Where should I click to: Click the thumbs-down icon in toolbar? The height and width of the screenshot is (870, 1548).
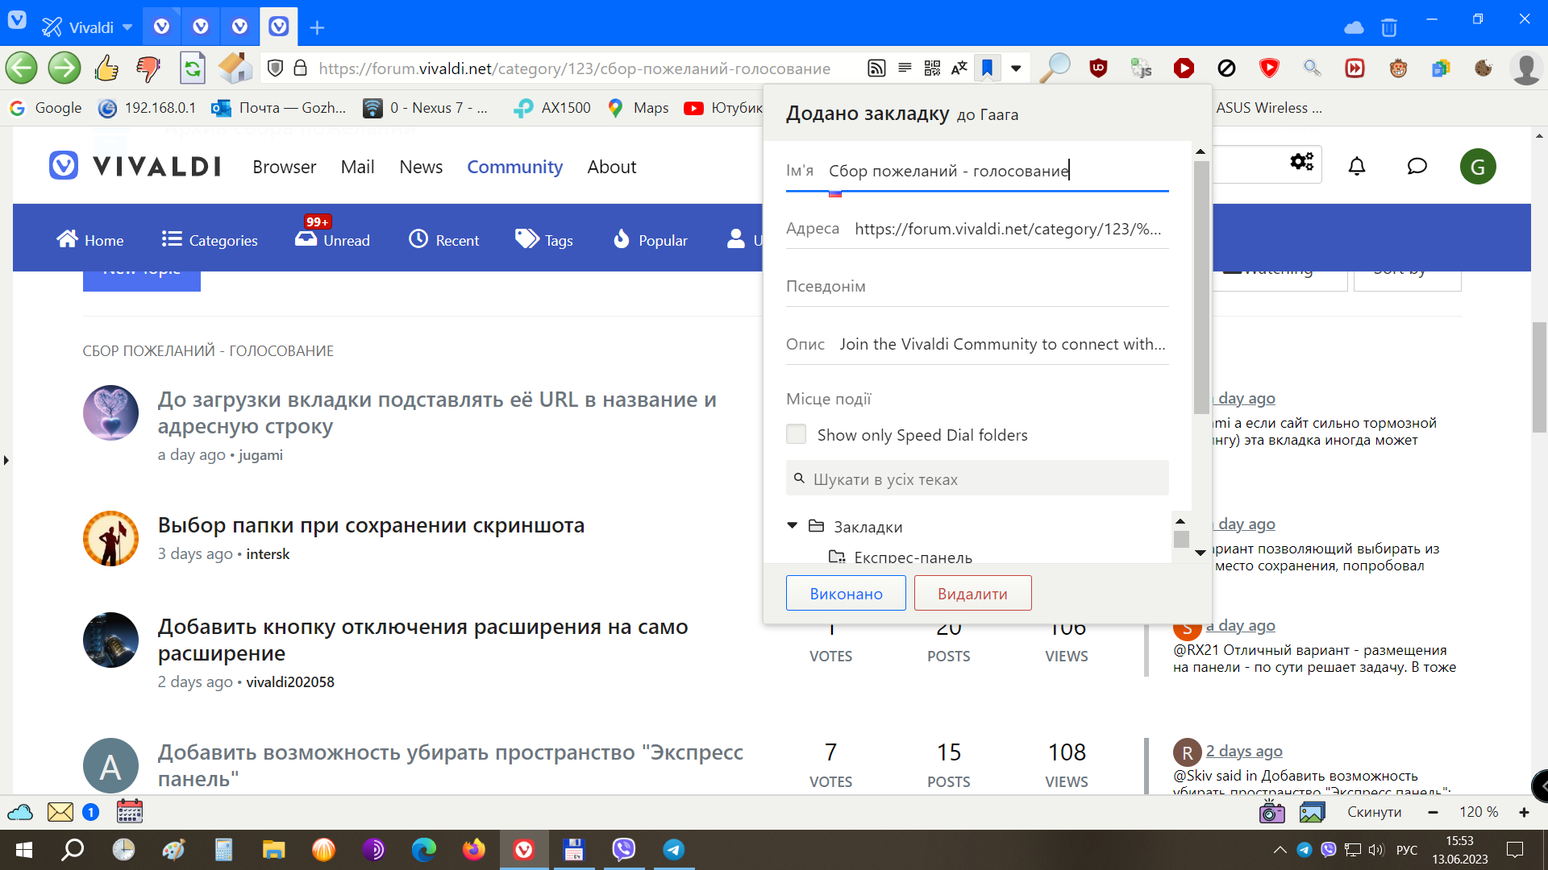point(148,68)
